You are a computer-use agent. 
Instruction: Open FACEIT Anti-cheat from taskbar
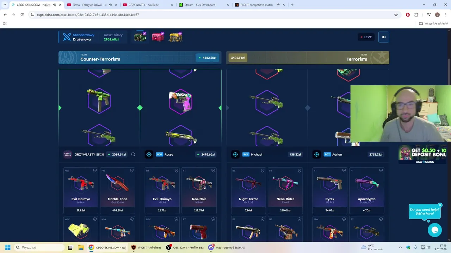pyautogui.click(x=146, y=247)
